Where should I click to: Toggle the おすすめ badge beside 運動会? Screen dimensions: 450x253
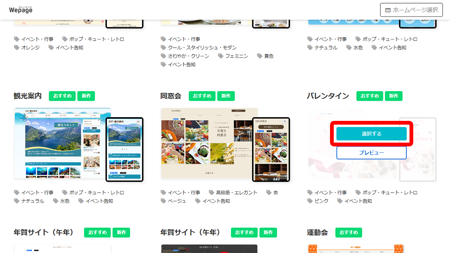(x=348, y=232)
